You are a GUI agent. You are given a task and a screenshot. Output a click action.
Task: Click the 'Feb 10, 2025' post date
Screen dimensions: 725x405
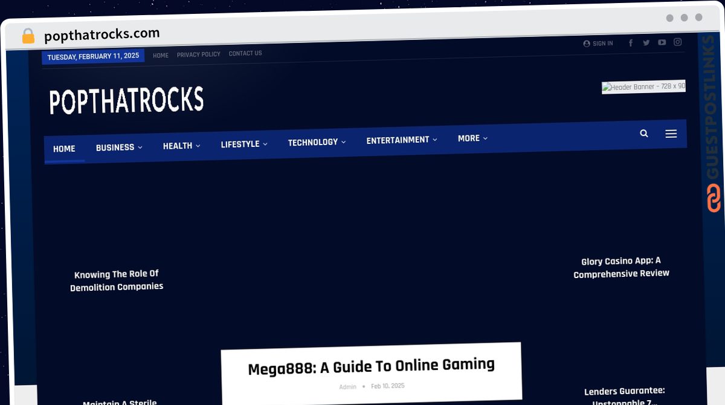click(388, 386)
